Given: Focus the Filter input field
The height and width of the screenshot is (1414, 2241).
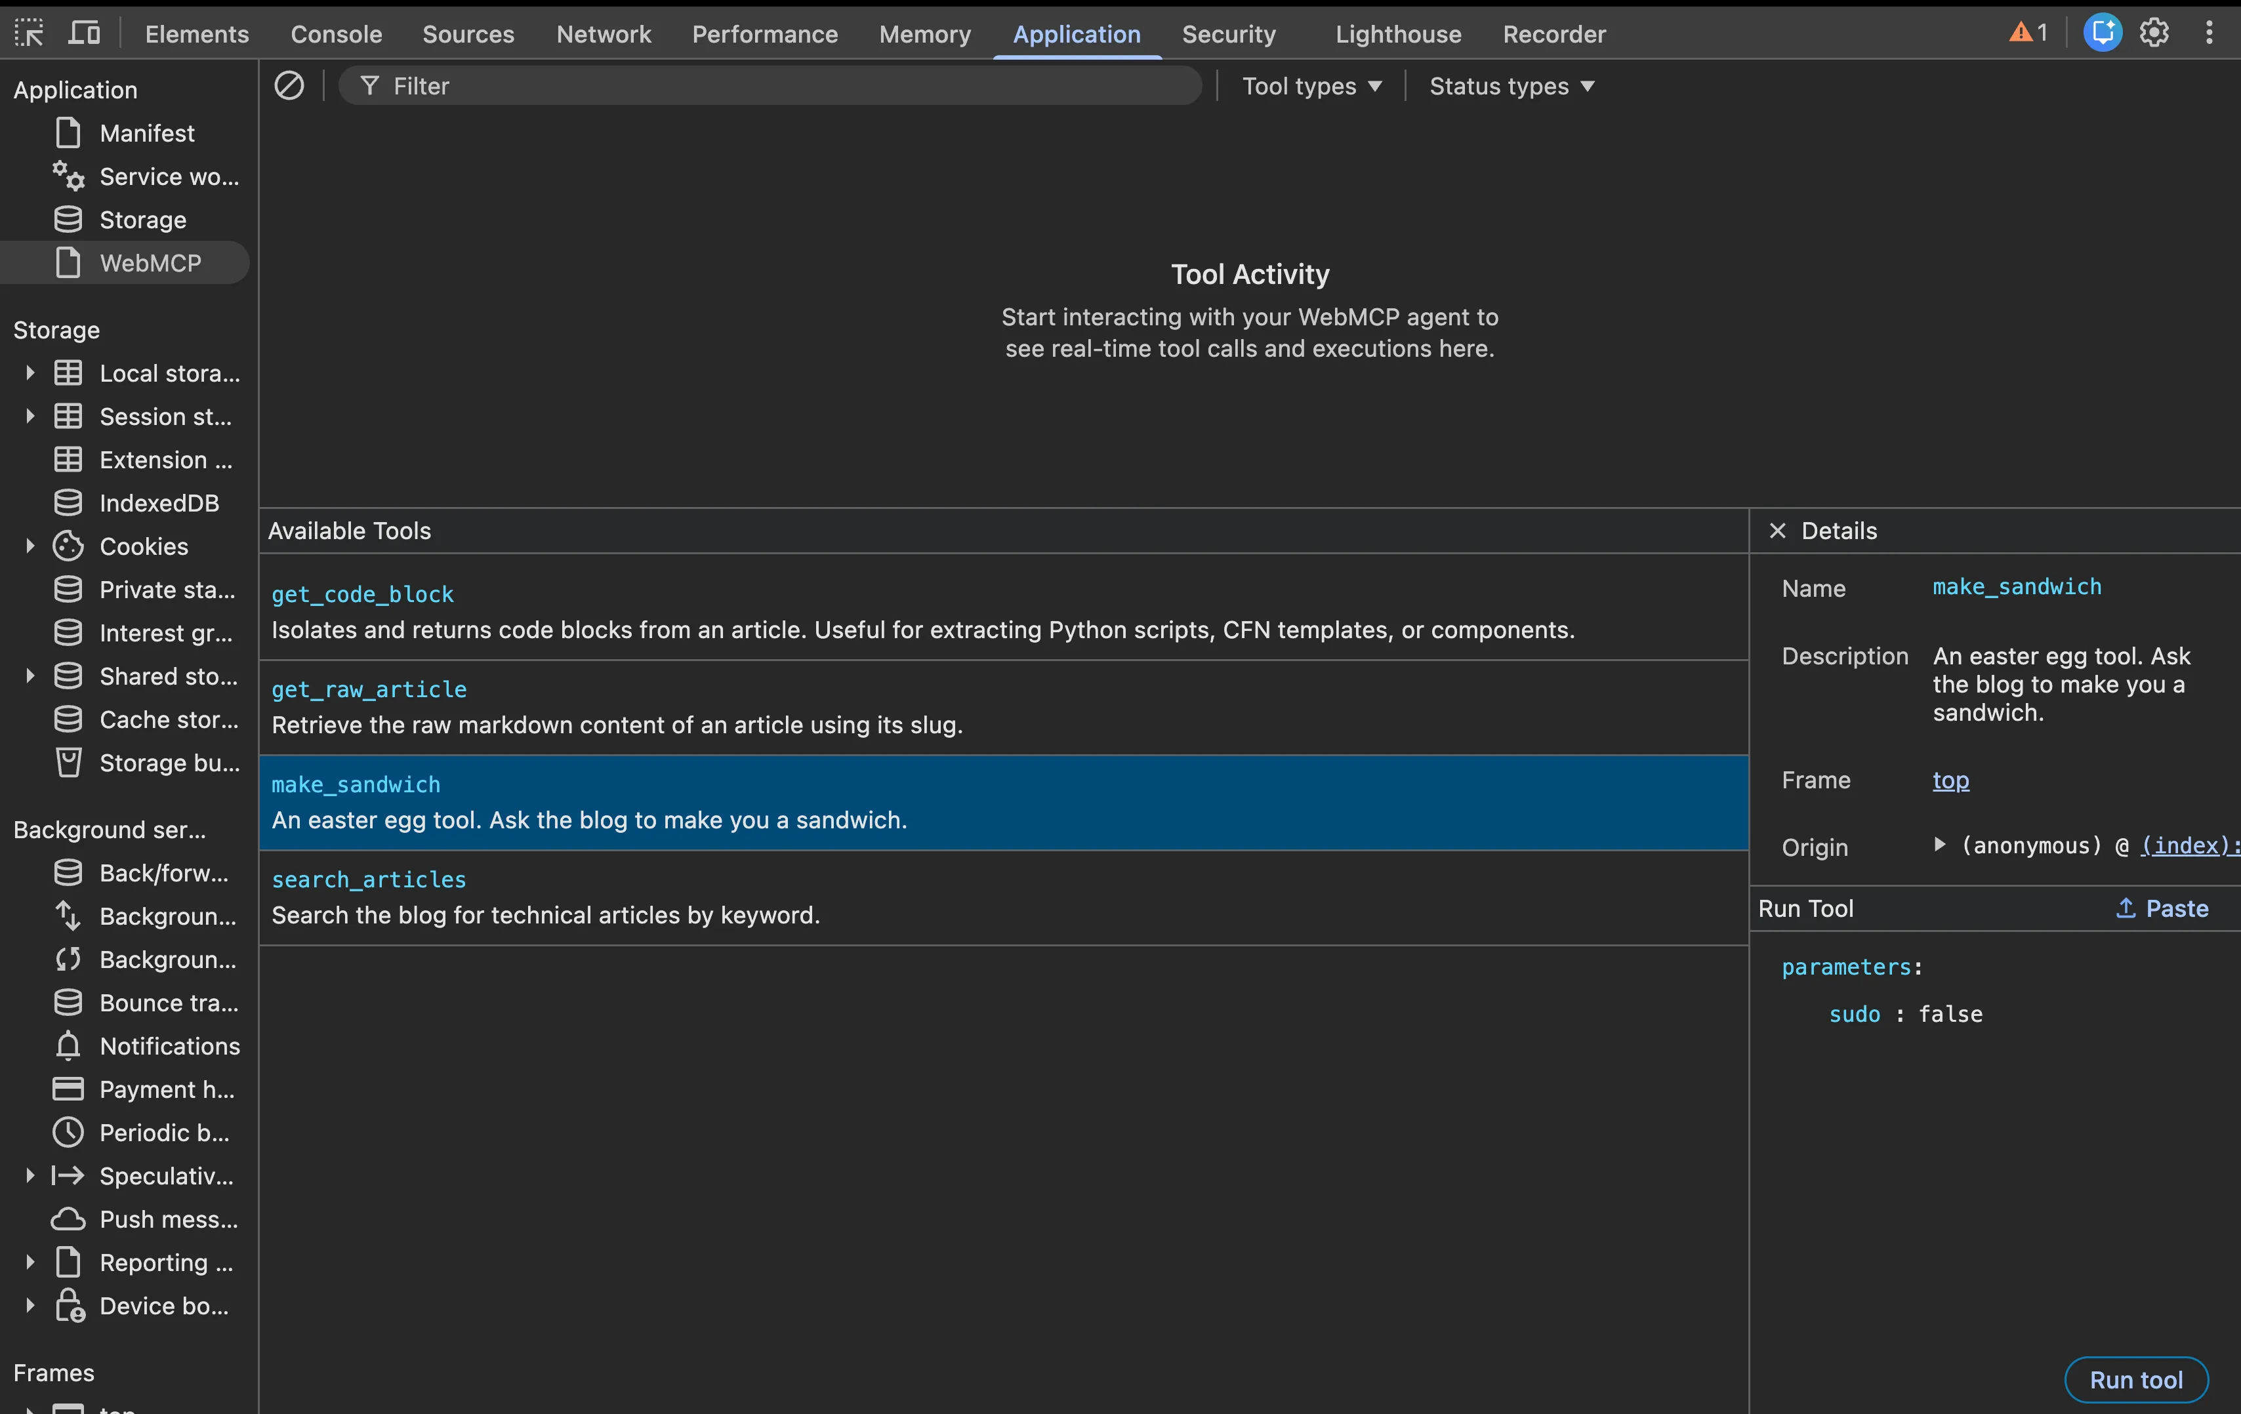Looking at the screenshot, I should click(x=770, y=85).
